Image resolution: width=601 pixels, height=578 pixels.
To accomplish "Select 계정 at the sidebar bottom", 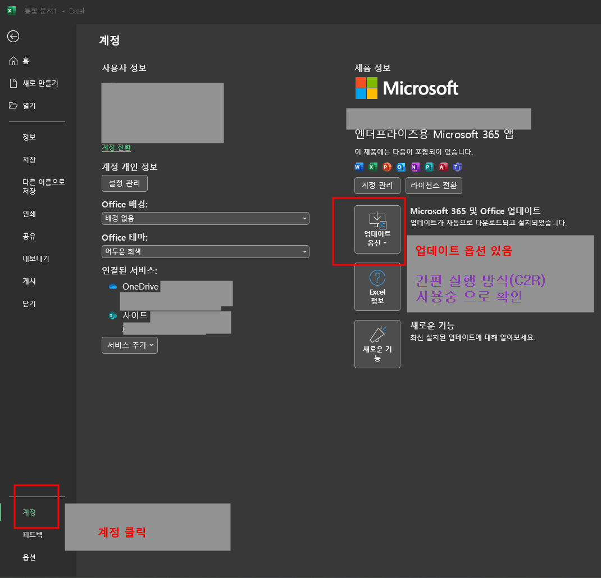I will (x=29, y=512).
